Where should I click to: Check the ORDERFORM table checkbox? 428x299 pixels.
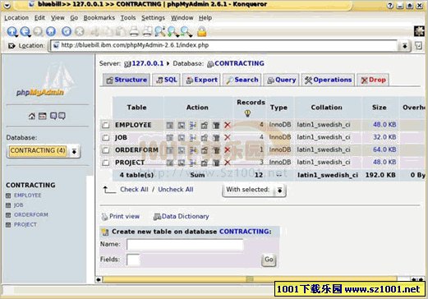[x=106, y=150]
